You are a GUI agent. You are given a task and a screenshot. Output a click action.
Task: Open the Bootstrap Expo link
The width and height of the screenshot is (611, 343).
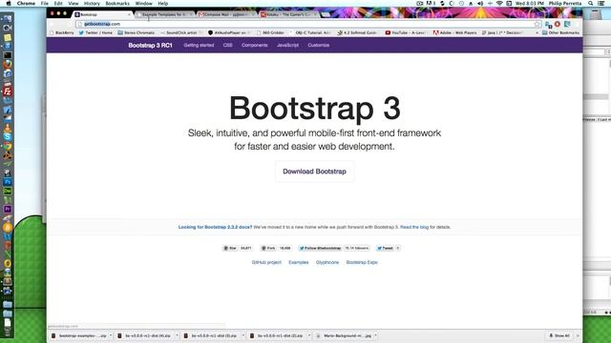click(x=362, y=263)
